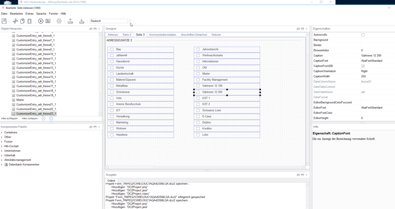
Task: Click the download/import arrow icon
Action: pos(81,21)
